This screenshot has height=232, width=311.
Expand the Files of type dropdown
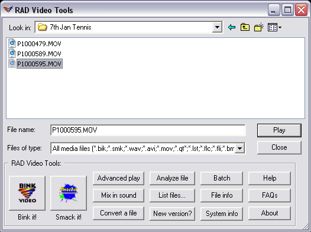240,149
